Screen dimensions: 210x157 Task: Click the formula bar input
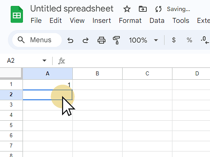[x=138, y=61]
